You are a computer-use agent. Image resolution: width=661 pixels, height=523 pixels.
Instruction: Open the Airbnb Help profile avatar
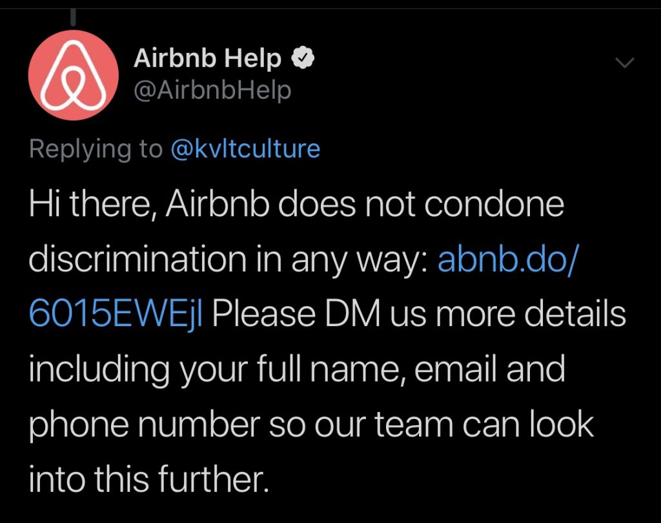[x=74, y=75]
